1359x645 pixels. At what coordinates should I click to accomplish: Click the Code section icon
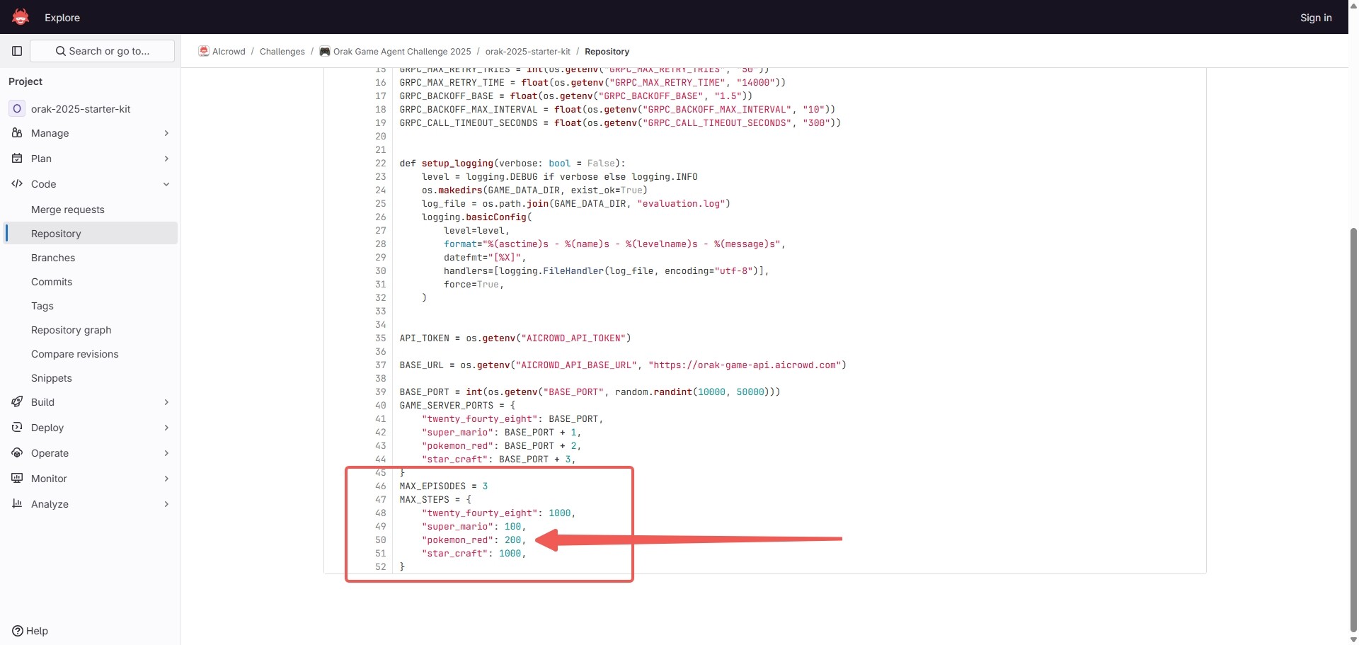pos(17,184)
